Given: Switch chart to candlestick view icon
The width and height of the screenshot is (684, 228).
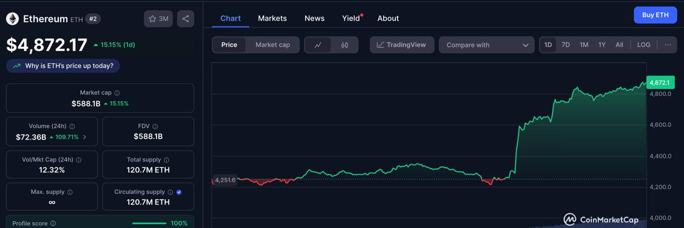Looking at the screenshot, I should [x=345, y=45].
